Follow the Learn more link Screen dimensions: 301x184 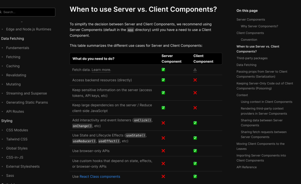pyautogui.click(x=101, y=70)
